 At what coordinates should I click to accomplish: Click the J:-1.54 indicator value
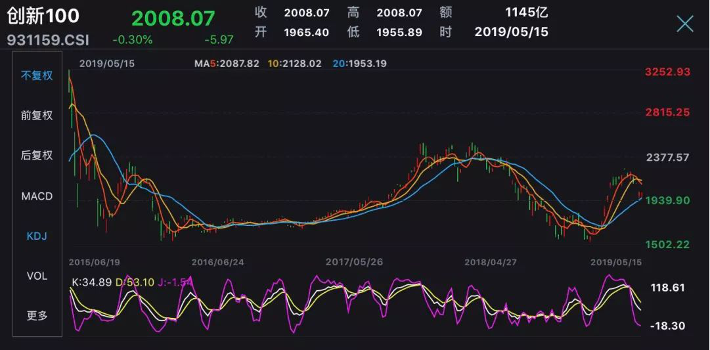175,283
